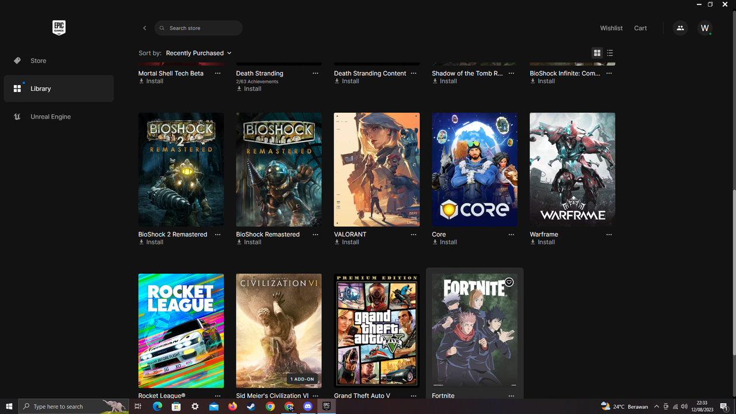Select the Warframe cover art
Image resolution: width=736 pixels, height=414 pixels.
pos(572,170)
